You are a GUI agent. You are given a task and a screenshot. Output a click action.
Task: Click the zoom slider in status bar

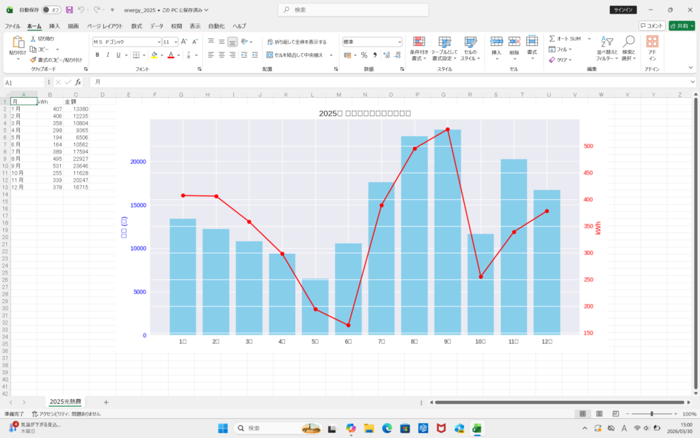651,414
